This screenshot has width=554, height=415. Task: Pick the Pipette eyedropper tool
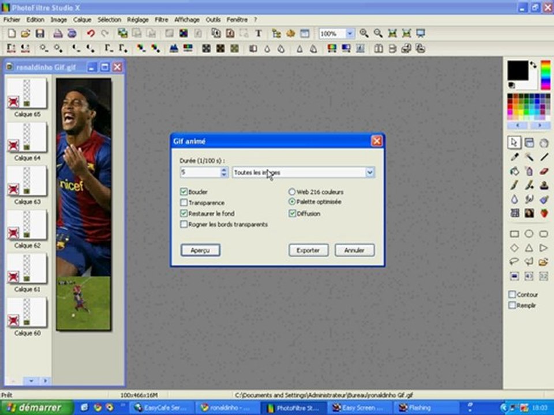[x=514, y=157]
